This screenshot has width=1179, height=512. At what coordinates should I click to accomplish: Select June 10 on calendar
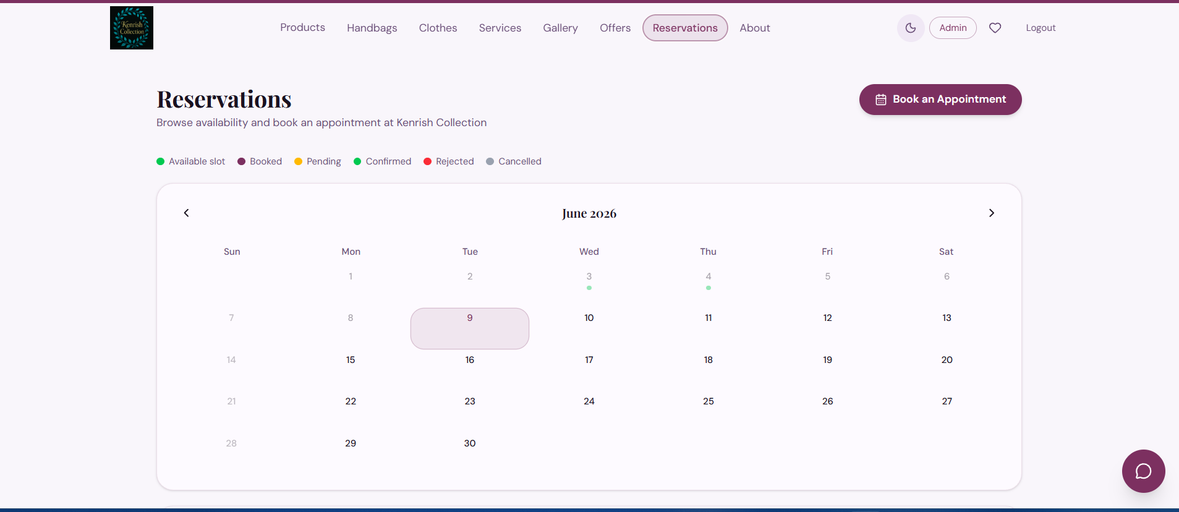(x=589, y=328)
